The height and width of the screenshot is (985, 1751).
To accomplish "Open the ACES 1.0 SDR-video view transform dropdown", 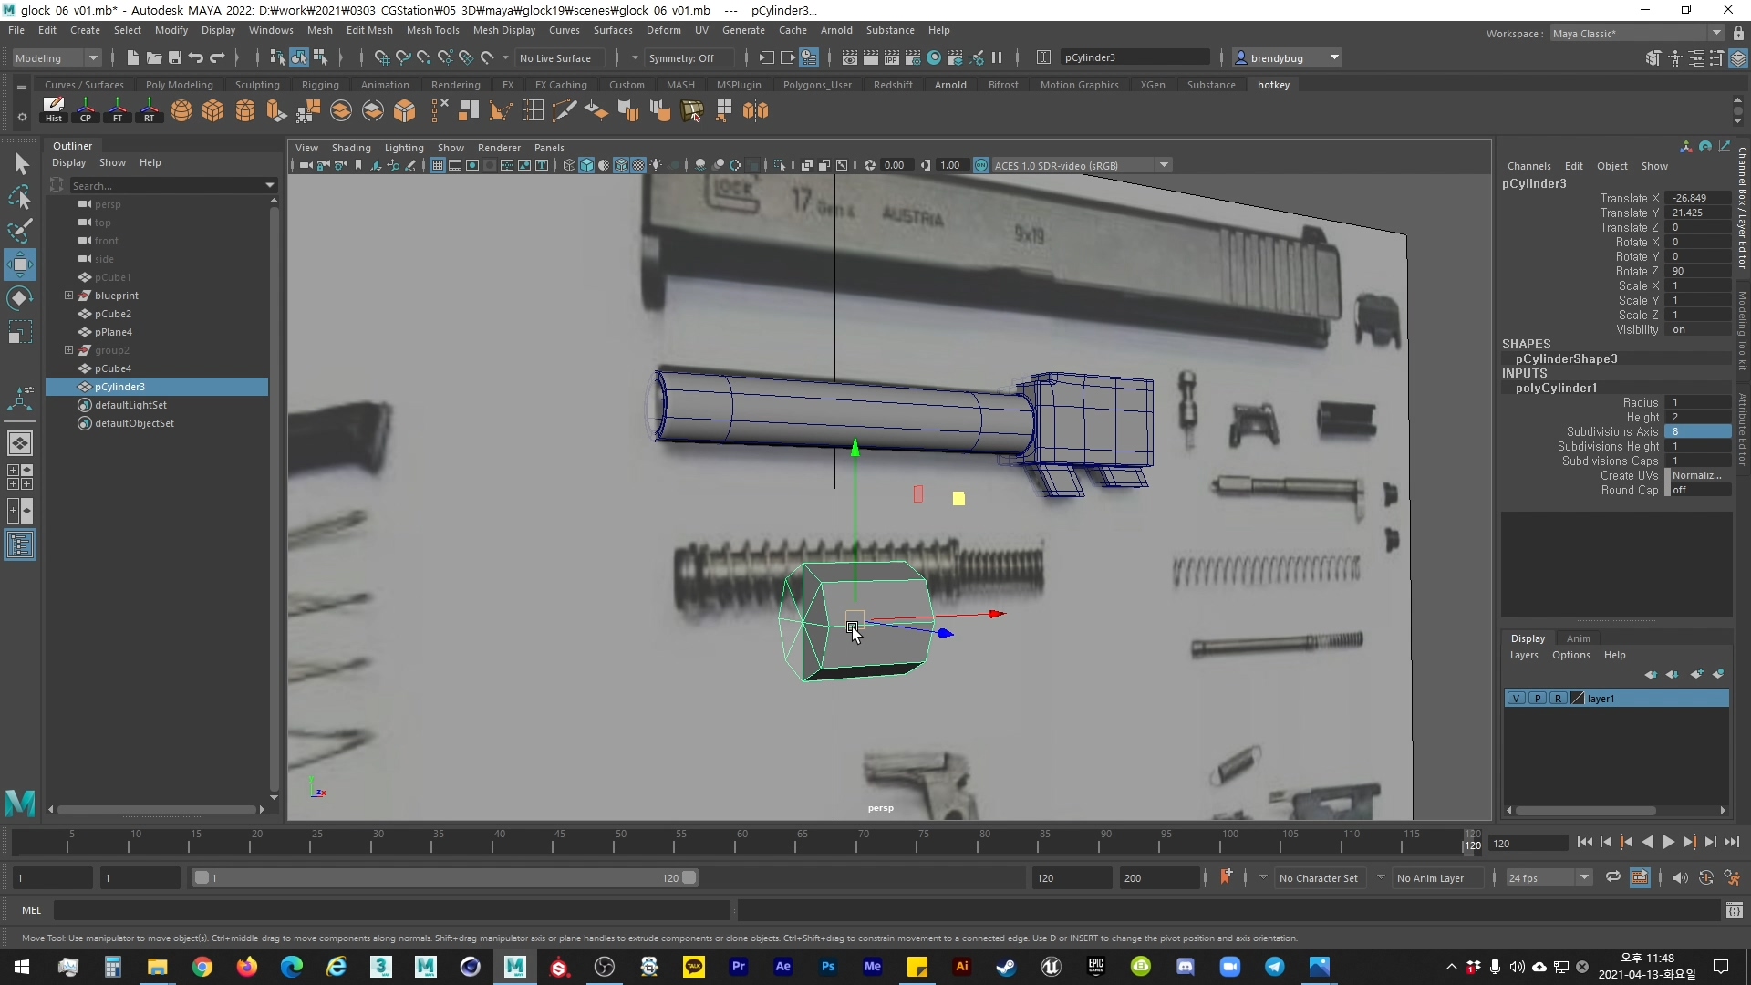I will pyautogui.click(x=1082, y=165).
